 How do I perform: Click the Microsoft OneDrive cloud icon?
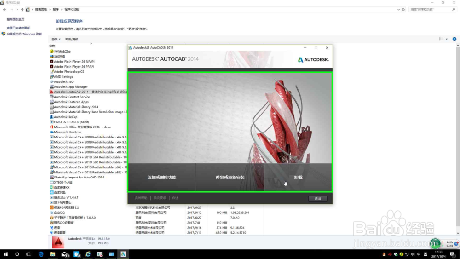pos(52,132)
